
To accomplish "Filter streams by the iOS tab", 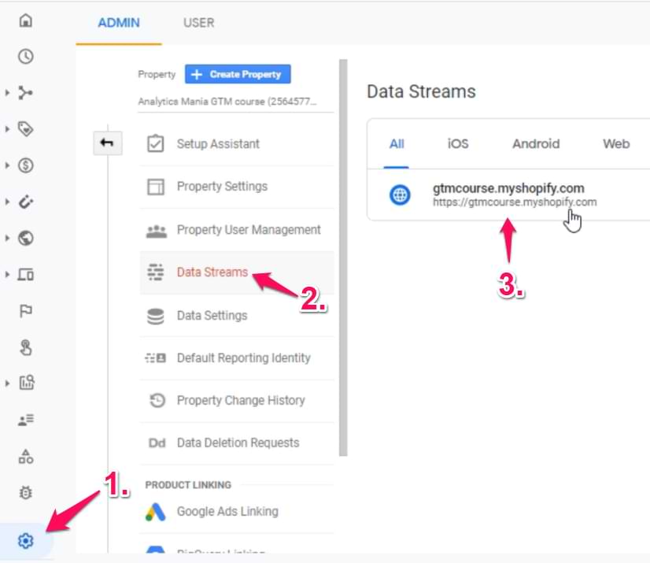I will tap(457, 143).
